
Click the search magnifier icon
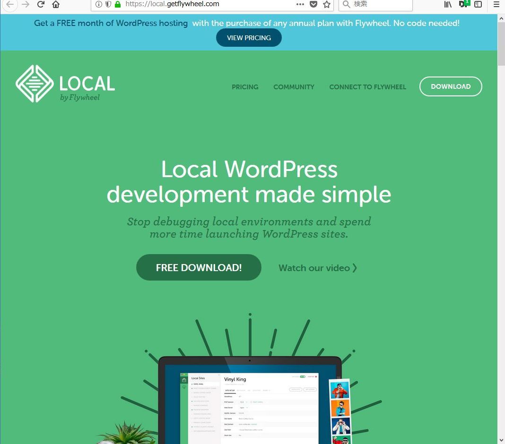click(x=346, y=4)
